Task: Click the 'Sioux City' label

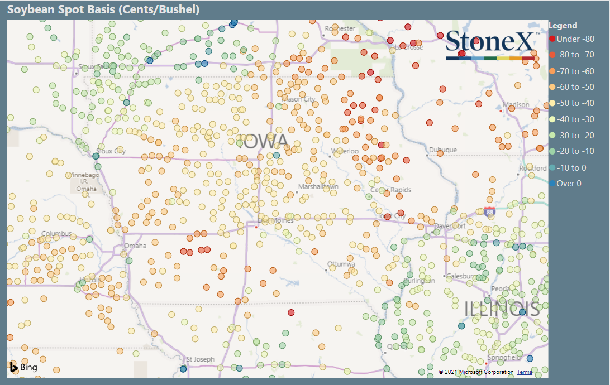Action: click(x=111, y=151)
